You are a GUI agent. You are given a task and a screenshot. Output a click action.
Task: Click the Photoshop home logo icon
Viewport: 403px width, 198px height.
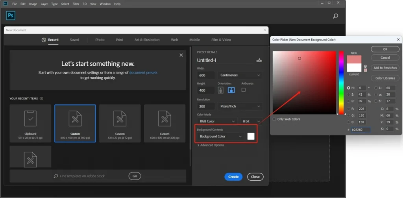[x=11, y=16]
